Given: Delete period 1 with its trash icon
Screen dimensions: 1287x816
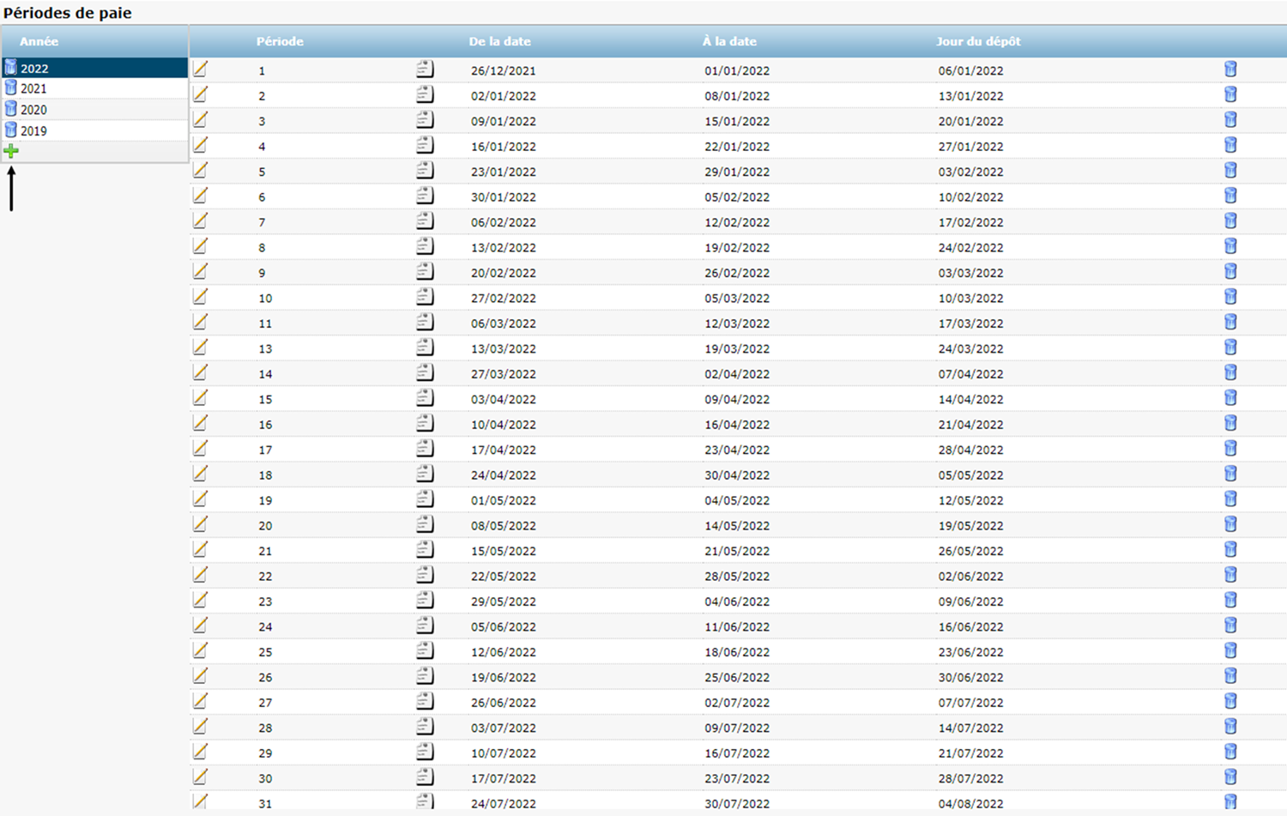Looking at the screenshot, I should pos(1230,69).
